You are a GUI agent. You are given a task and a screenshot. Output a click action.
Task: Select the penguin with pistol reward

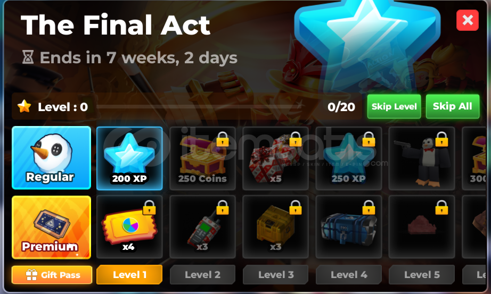coord(422,158)
